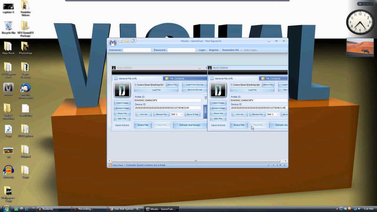Click Null Ids in left DEAD RISING window
377x212 pixels.
tap(144, 114)
